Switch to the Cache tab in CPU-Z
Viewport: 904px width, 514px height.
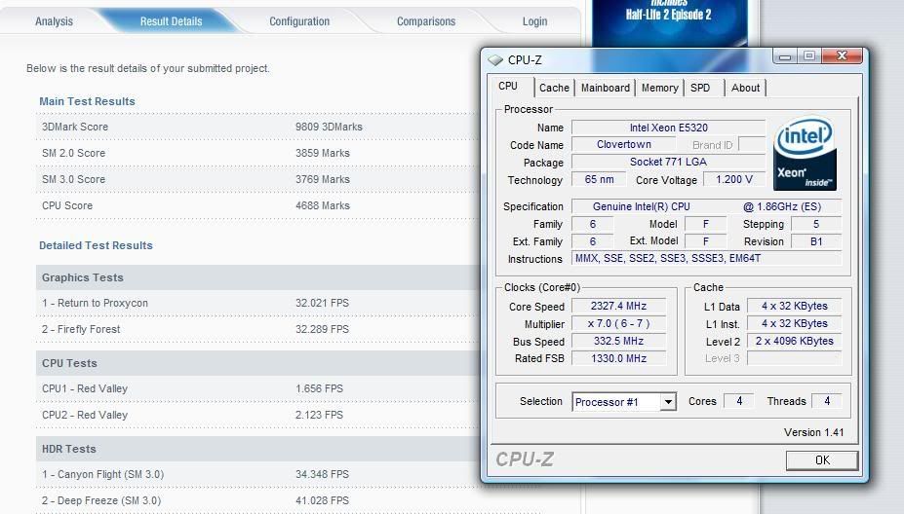tap(554, 88)
